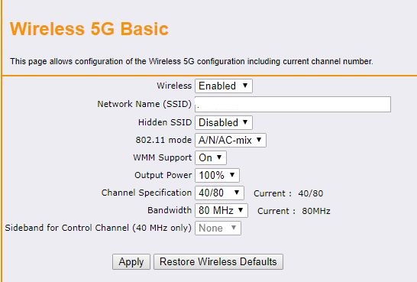Click the Apply button

[x=131, y=262]
